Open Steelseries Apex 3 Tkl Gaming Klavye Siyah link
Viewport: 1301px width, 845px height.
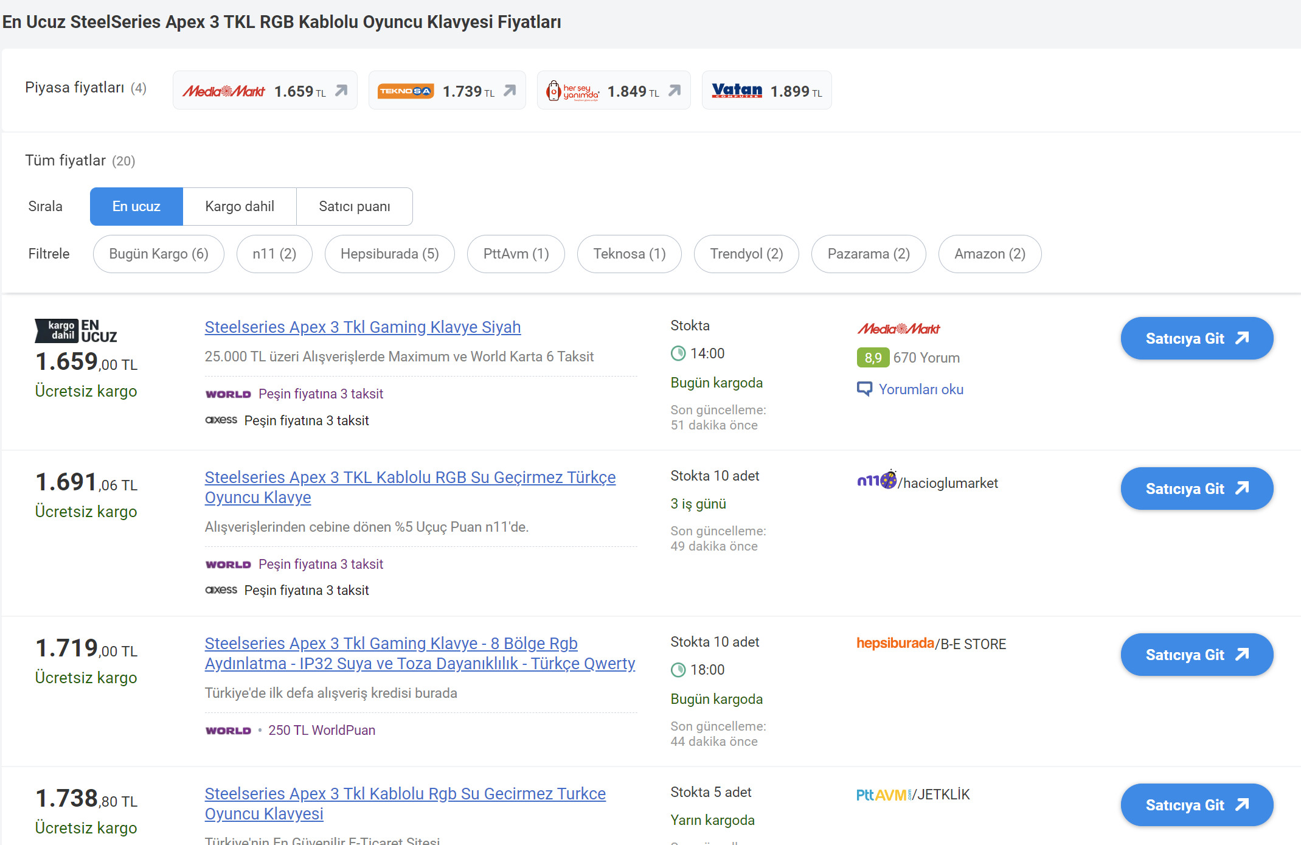pos(363,327)
